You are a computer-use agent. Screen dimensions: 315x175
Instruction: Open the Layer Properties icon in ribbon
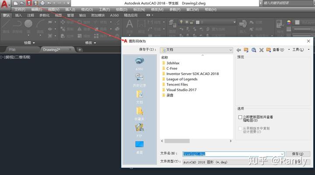coord(172,24)
